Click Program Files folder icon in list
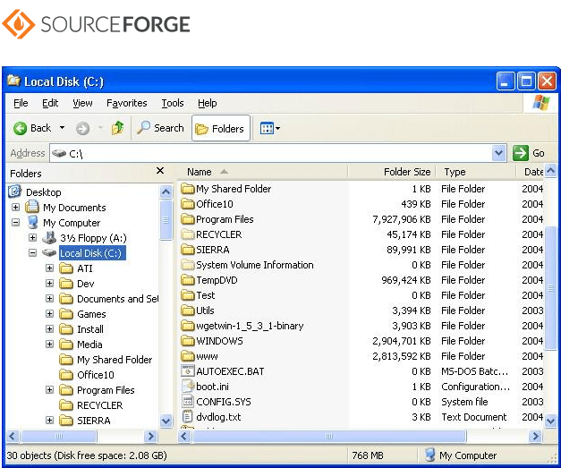 pyautogui.click(x=188, y=219)
